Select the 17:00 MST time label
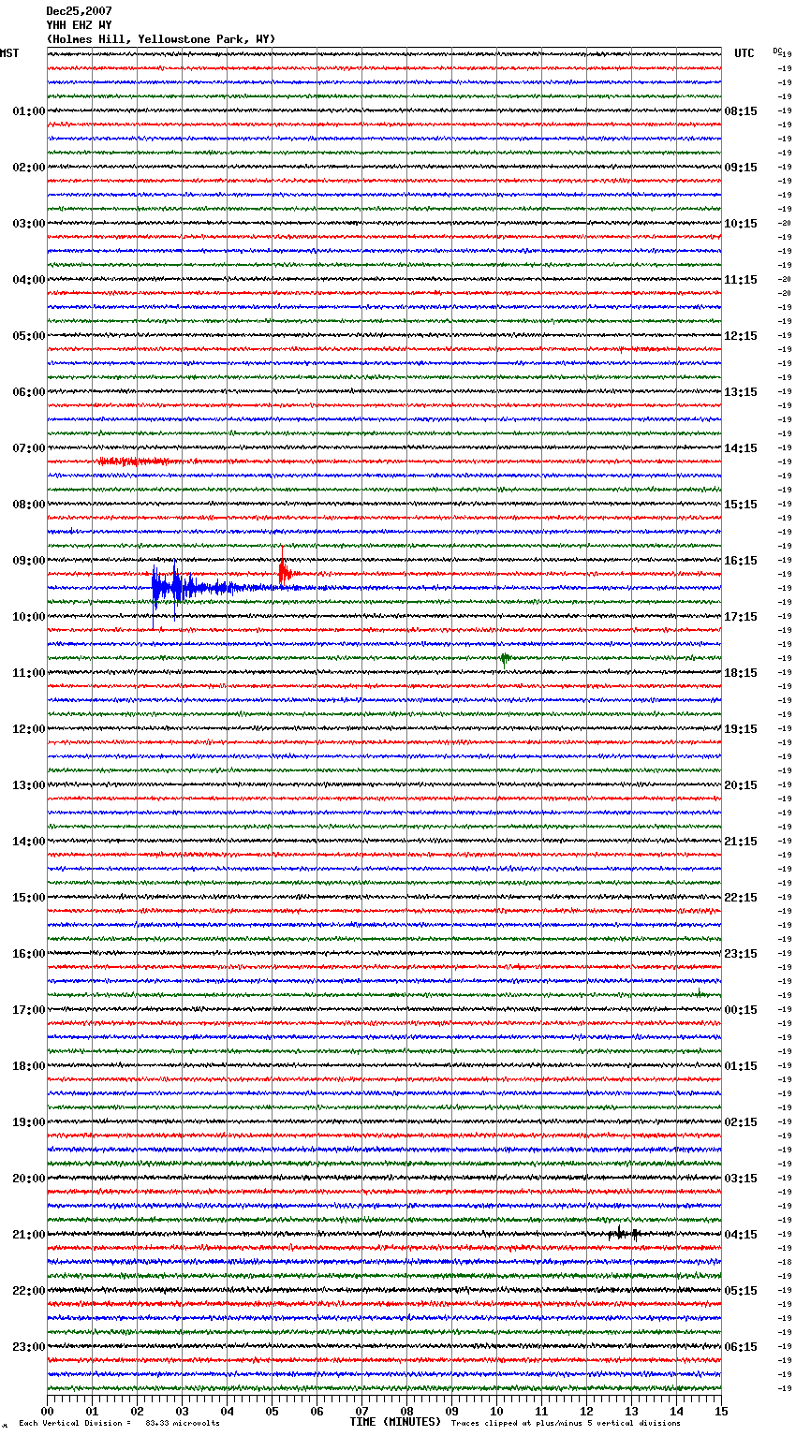 [28, 1010]
